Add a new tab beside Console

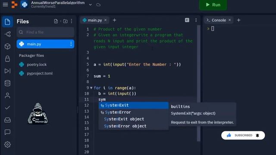click(238, 20)
